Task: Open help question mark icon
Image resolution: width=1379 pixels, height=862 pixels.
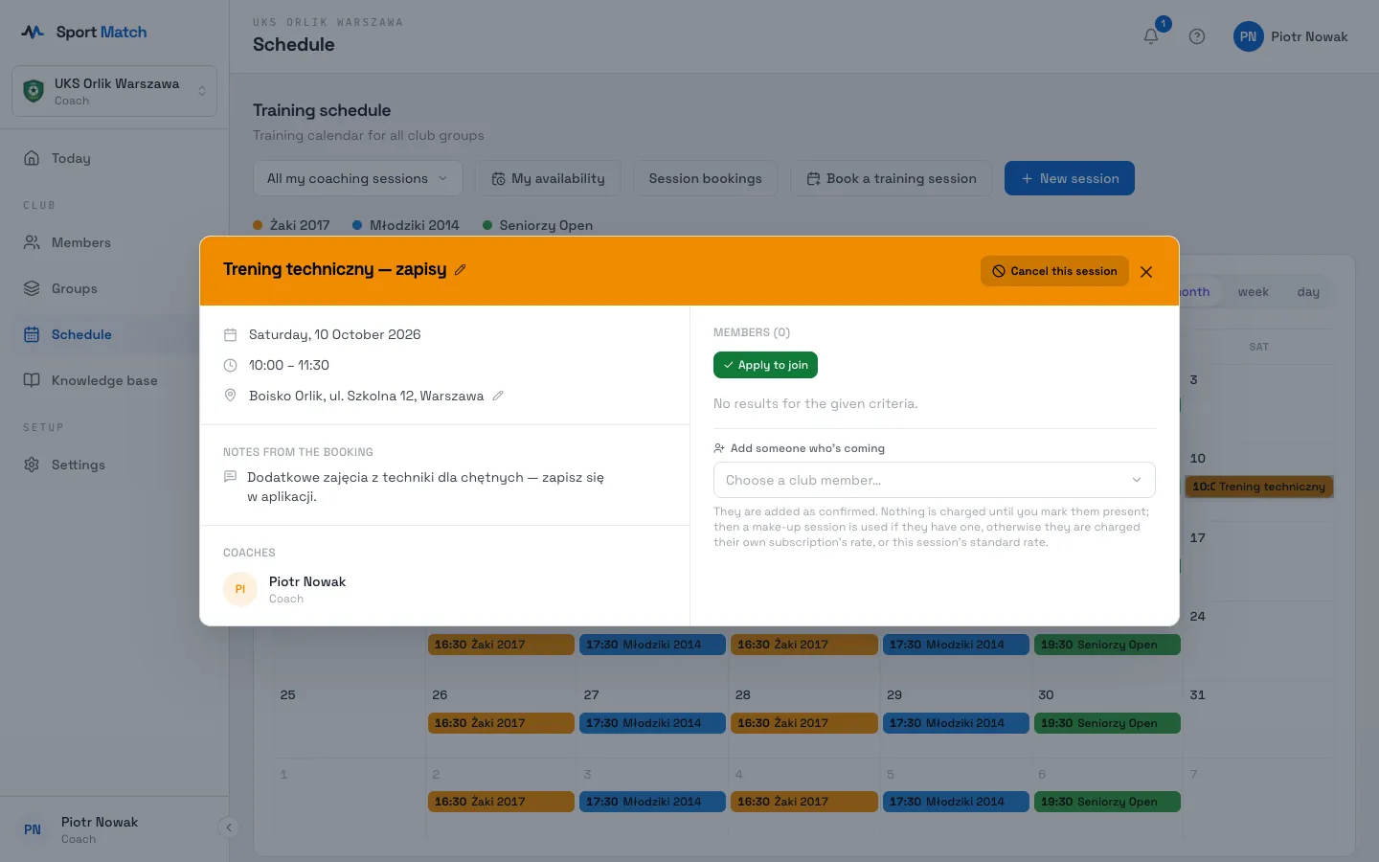Action: 1197,36
